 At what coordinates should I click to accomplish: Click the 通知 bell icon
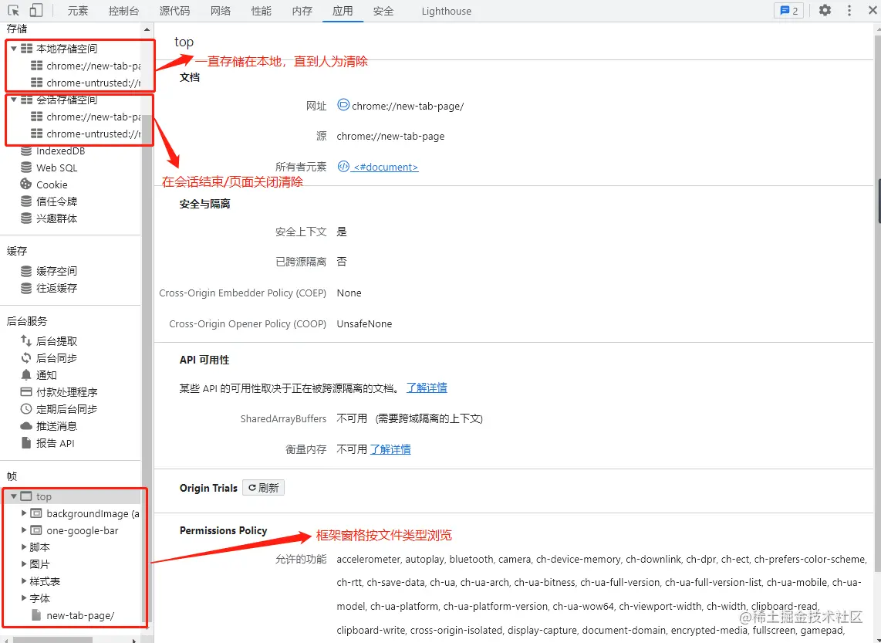pyautogui.click(x=26, y=374)
